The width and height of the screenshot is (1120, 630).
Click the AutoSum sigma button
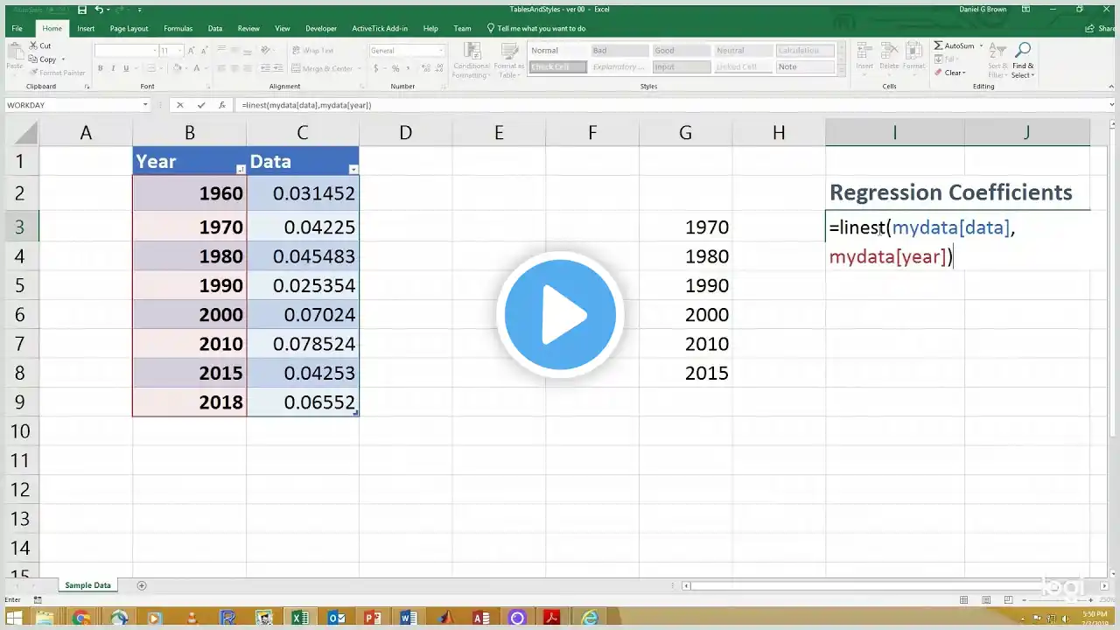954,45
